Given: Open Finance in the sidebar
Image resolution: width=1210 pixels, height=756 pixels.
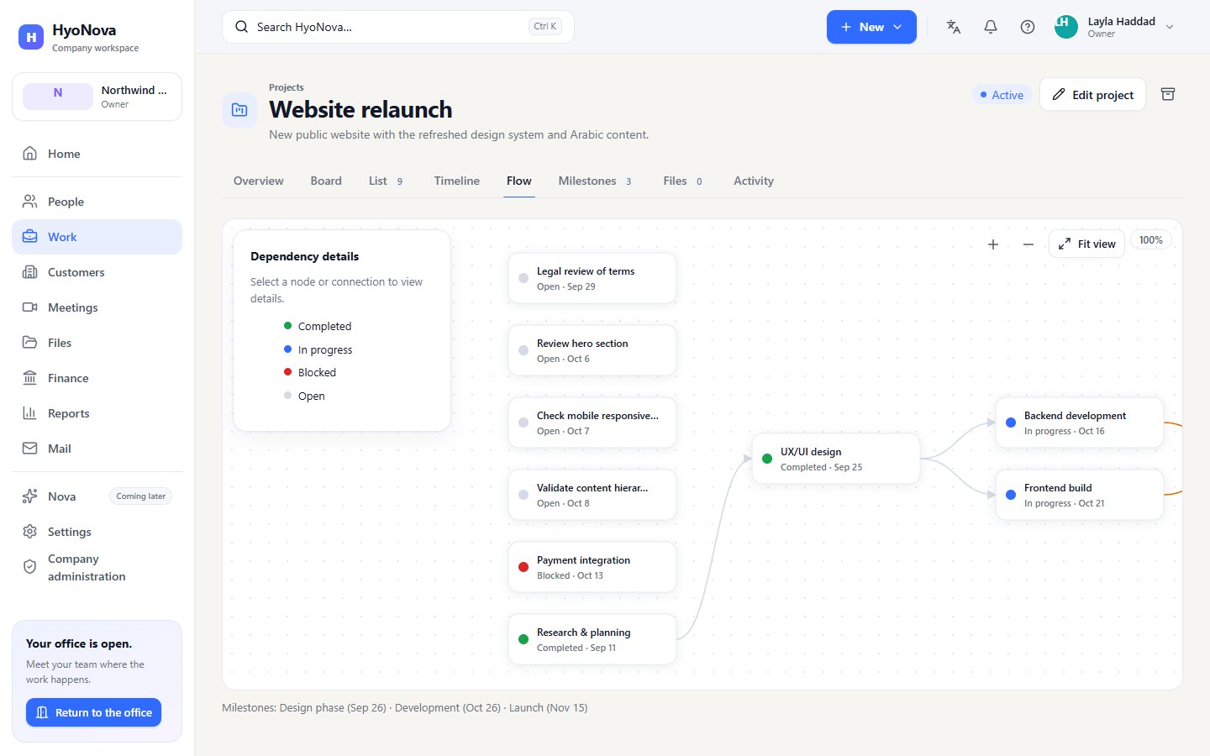Looking at the screenshot, I should click(x=97, y=378).
